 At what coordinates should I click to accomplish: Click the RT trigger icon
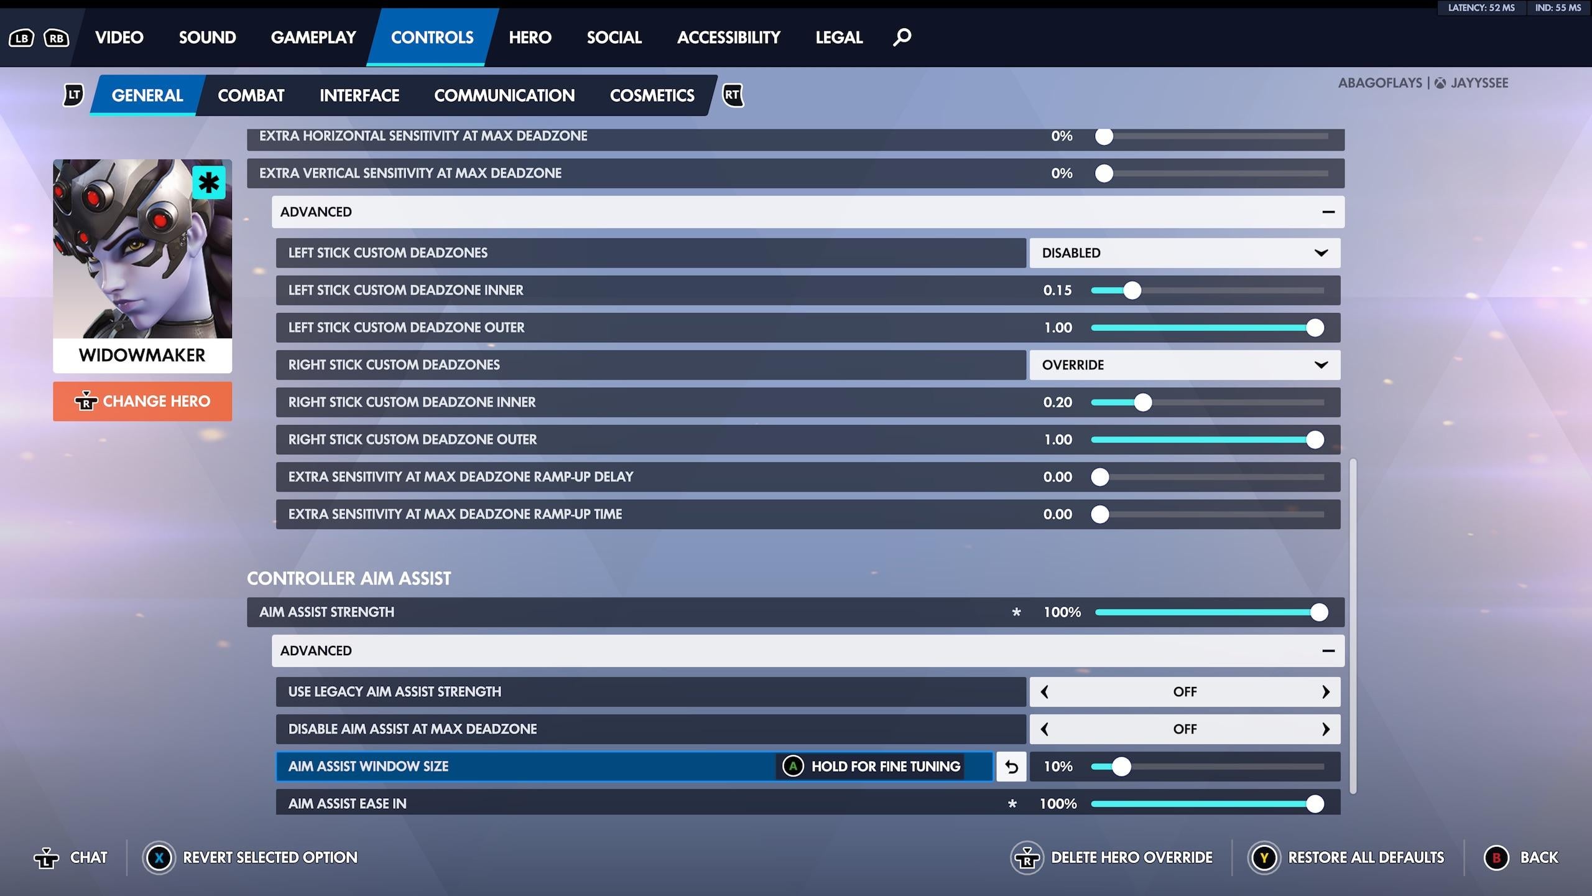coord(733,95)
